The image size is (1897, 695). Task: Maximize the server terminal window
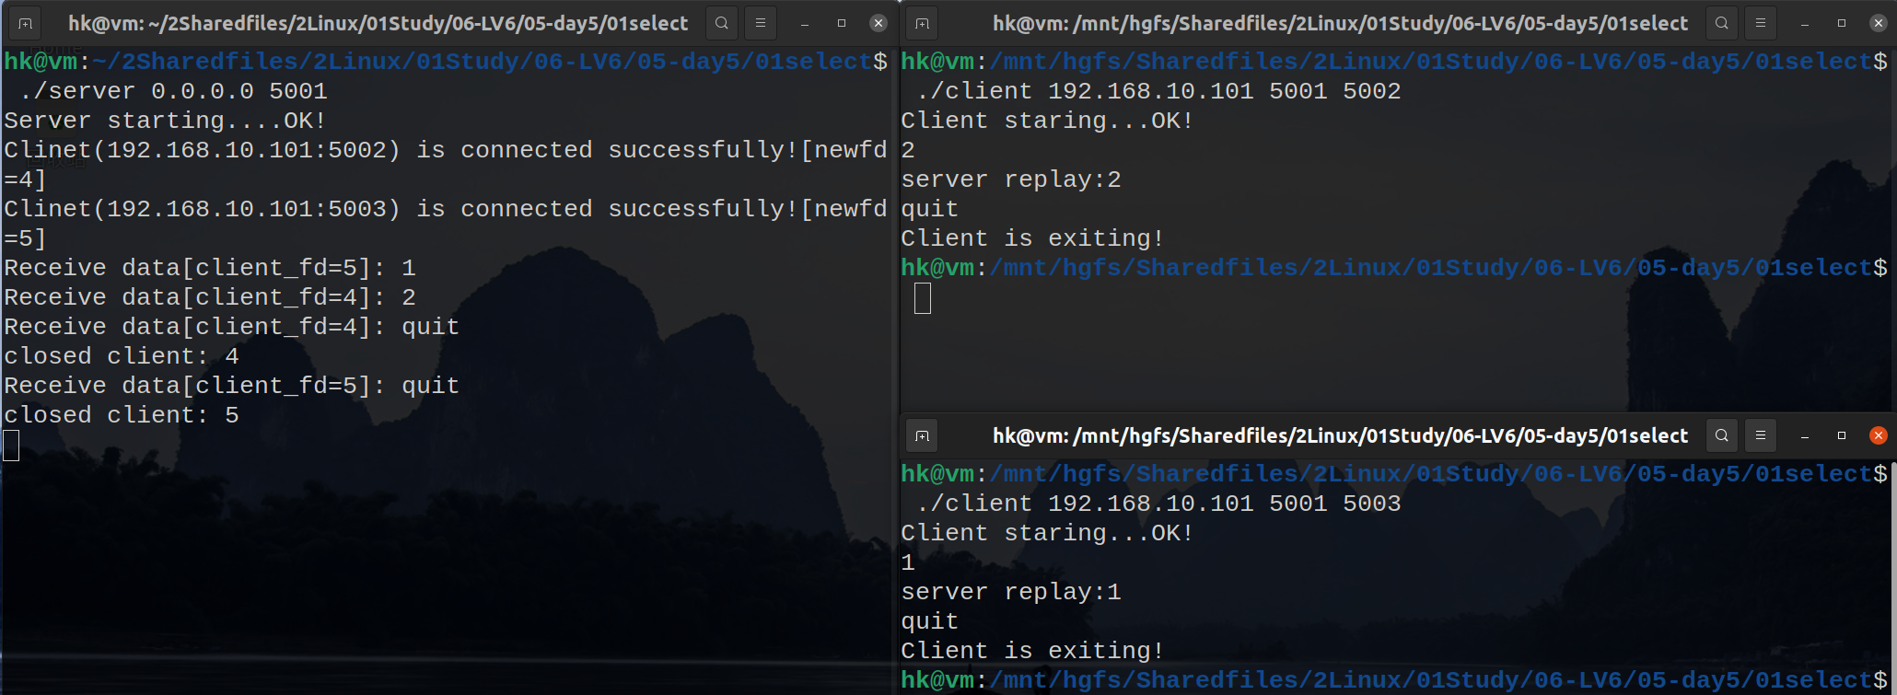(842, 23)
